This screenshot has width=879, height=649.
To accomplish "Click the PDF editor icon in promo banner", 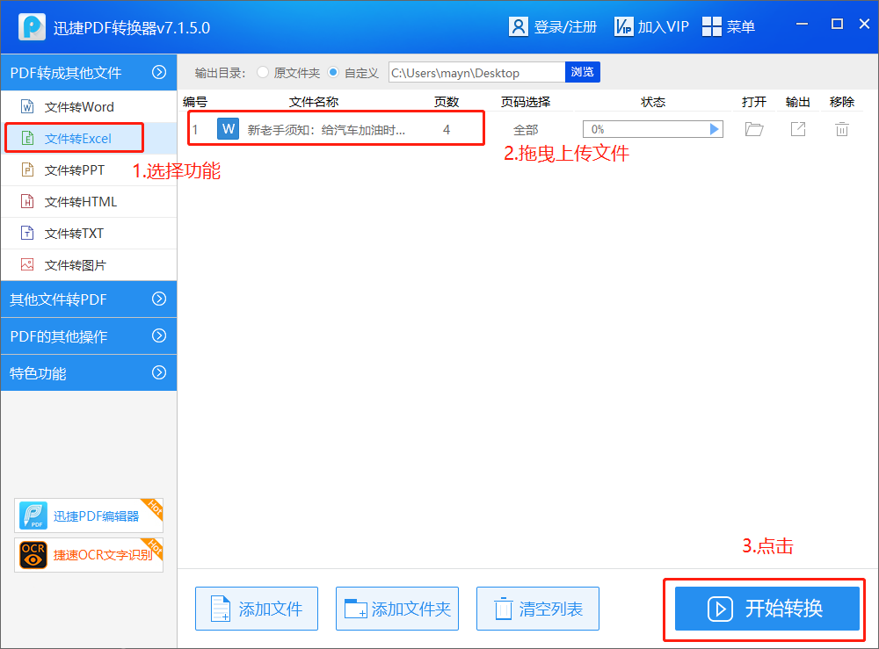I will (33, 516).
